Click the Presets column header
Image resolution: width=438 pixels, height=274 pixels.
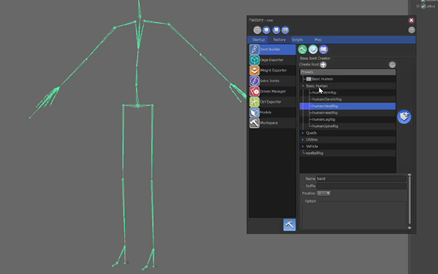[347, 72]
